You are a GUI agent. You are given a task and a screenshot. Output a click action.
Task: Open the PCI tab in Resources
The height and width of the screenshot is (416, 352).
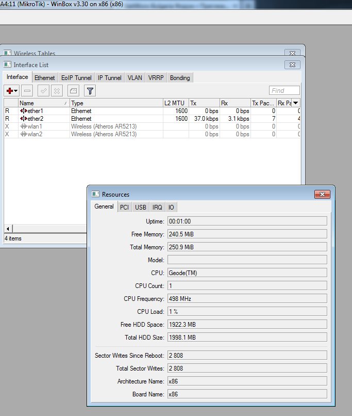coord(124,207)
